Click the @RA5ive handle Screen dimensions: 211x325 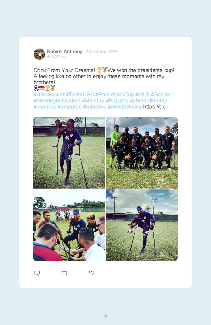click(56, 57)
